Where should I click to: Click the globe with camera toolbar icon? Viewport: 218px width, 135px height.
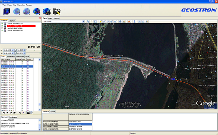[47, 11]
